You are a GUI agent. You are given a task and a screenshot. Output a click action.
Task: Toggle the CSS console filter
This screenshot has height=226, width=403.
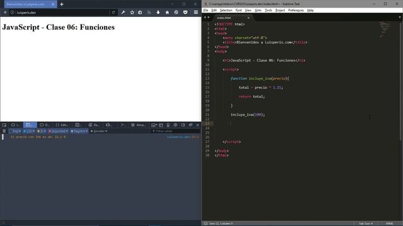pos(28,131)
